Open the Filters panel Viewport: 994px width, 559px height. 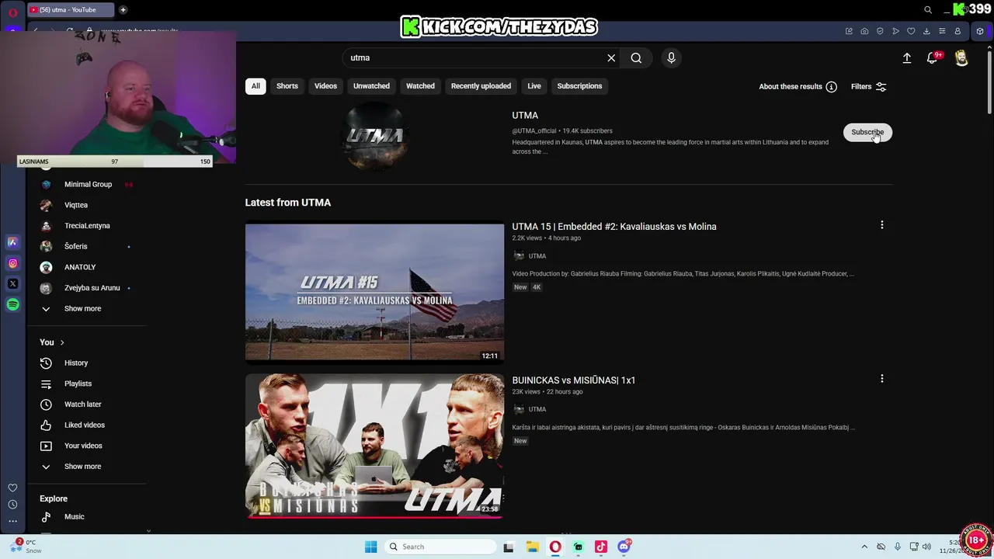click(x=868, y=87)
